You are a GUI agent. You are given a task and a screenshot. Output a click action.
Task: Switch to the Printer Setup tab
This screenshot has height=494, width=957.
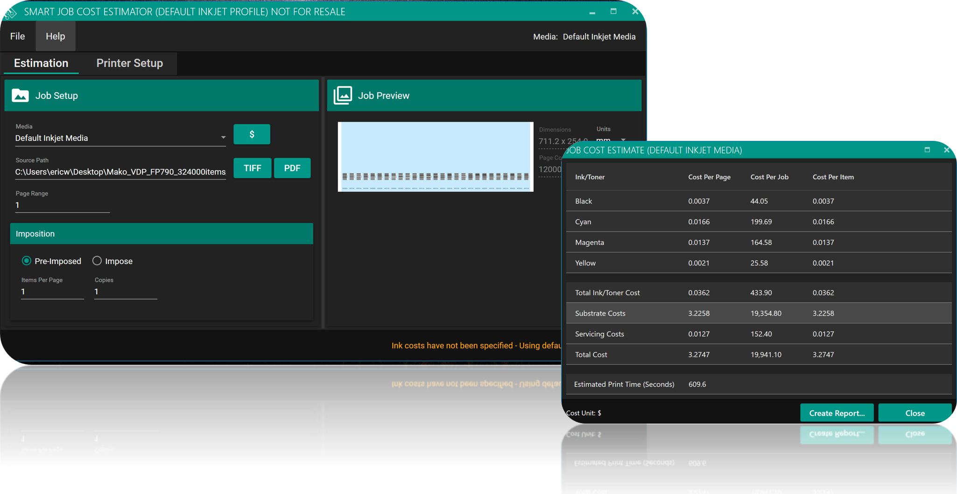point(129,63)
